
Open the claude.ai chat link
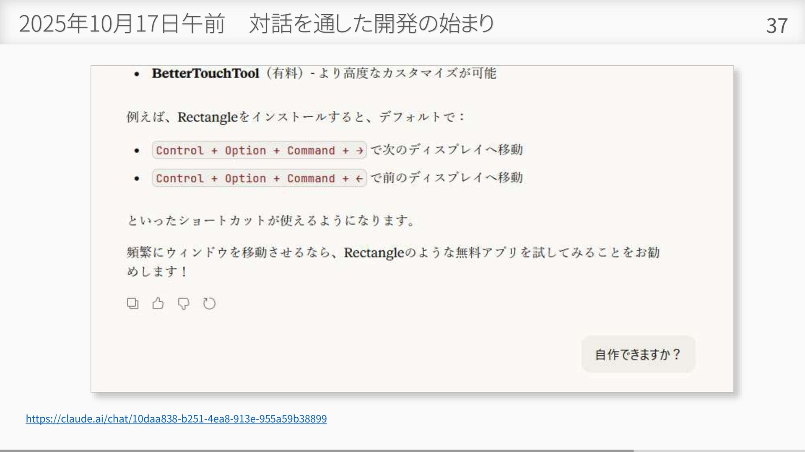tap(176, 419)
